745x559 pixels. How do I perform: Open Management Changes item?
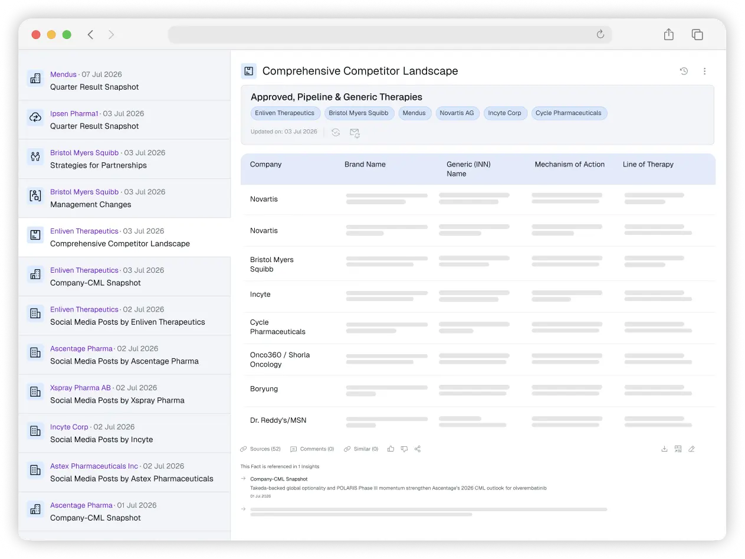[x=124, y=198]
